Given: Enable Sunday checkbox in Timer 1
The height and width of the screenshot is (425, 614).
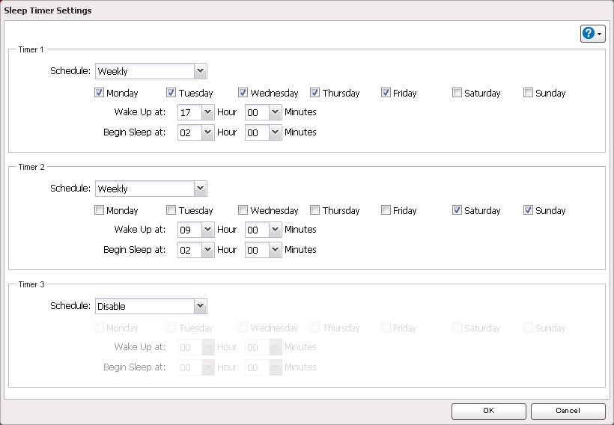Looking at the screenshot, I should point(528,93).
